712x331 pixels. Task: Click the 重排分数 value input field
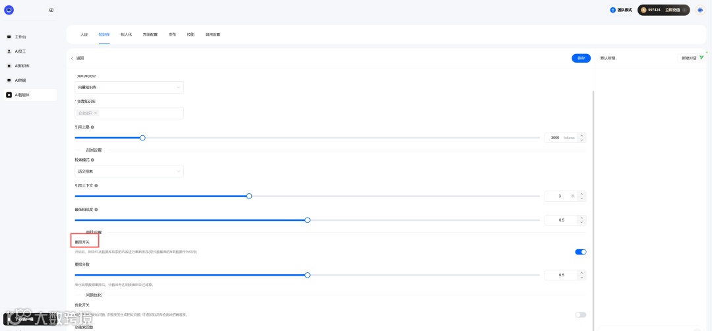pos(560,275)
